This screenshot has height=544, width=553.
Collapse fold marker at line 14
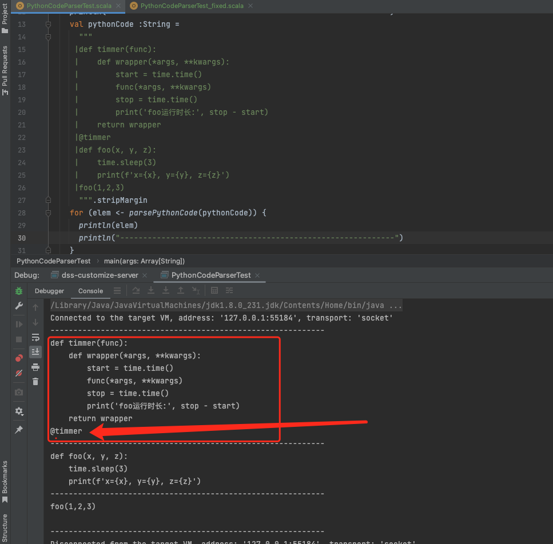(48, 37)
